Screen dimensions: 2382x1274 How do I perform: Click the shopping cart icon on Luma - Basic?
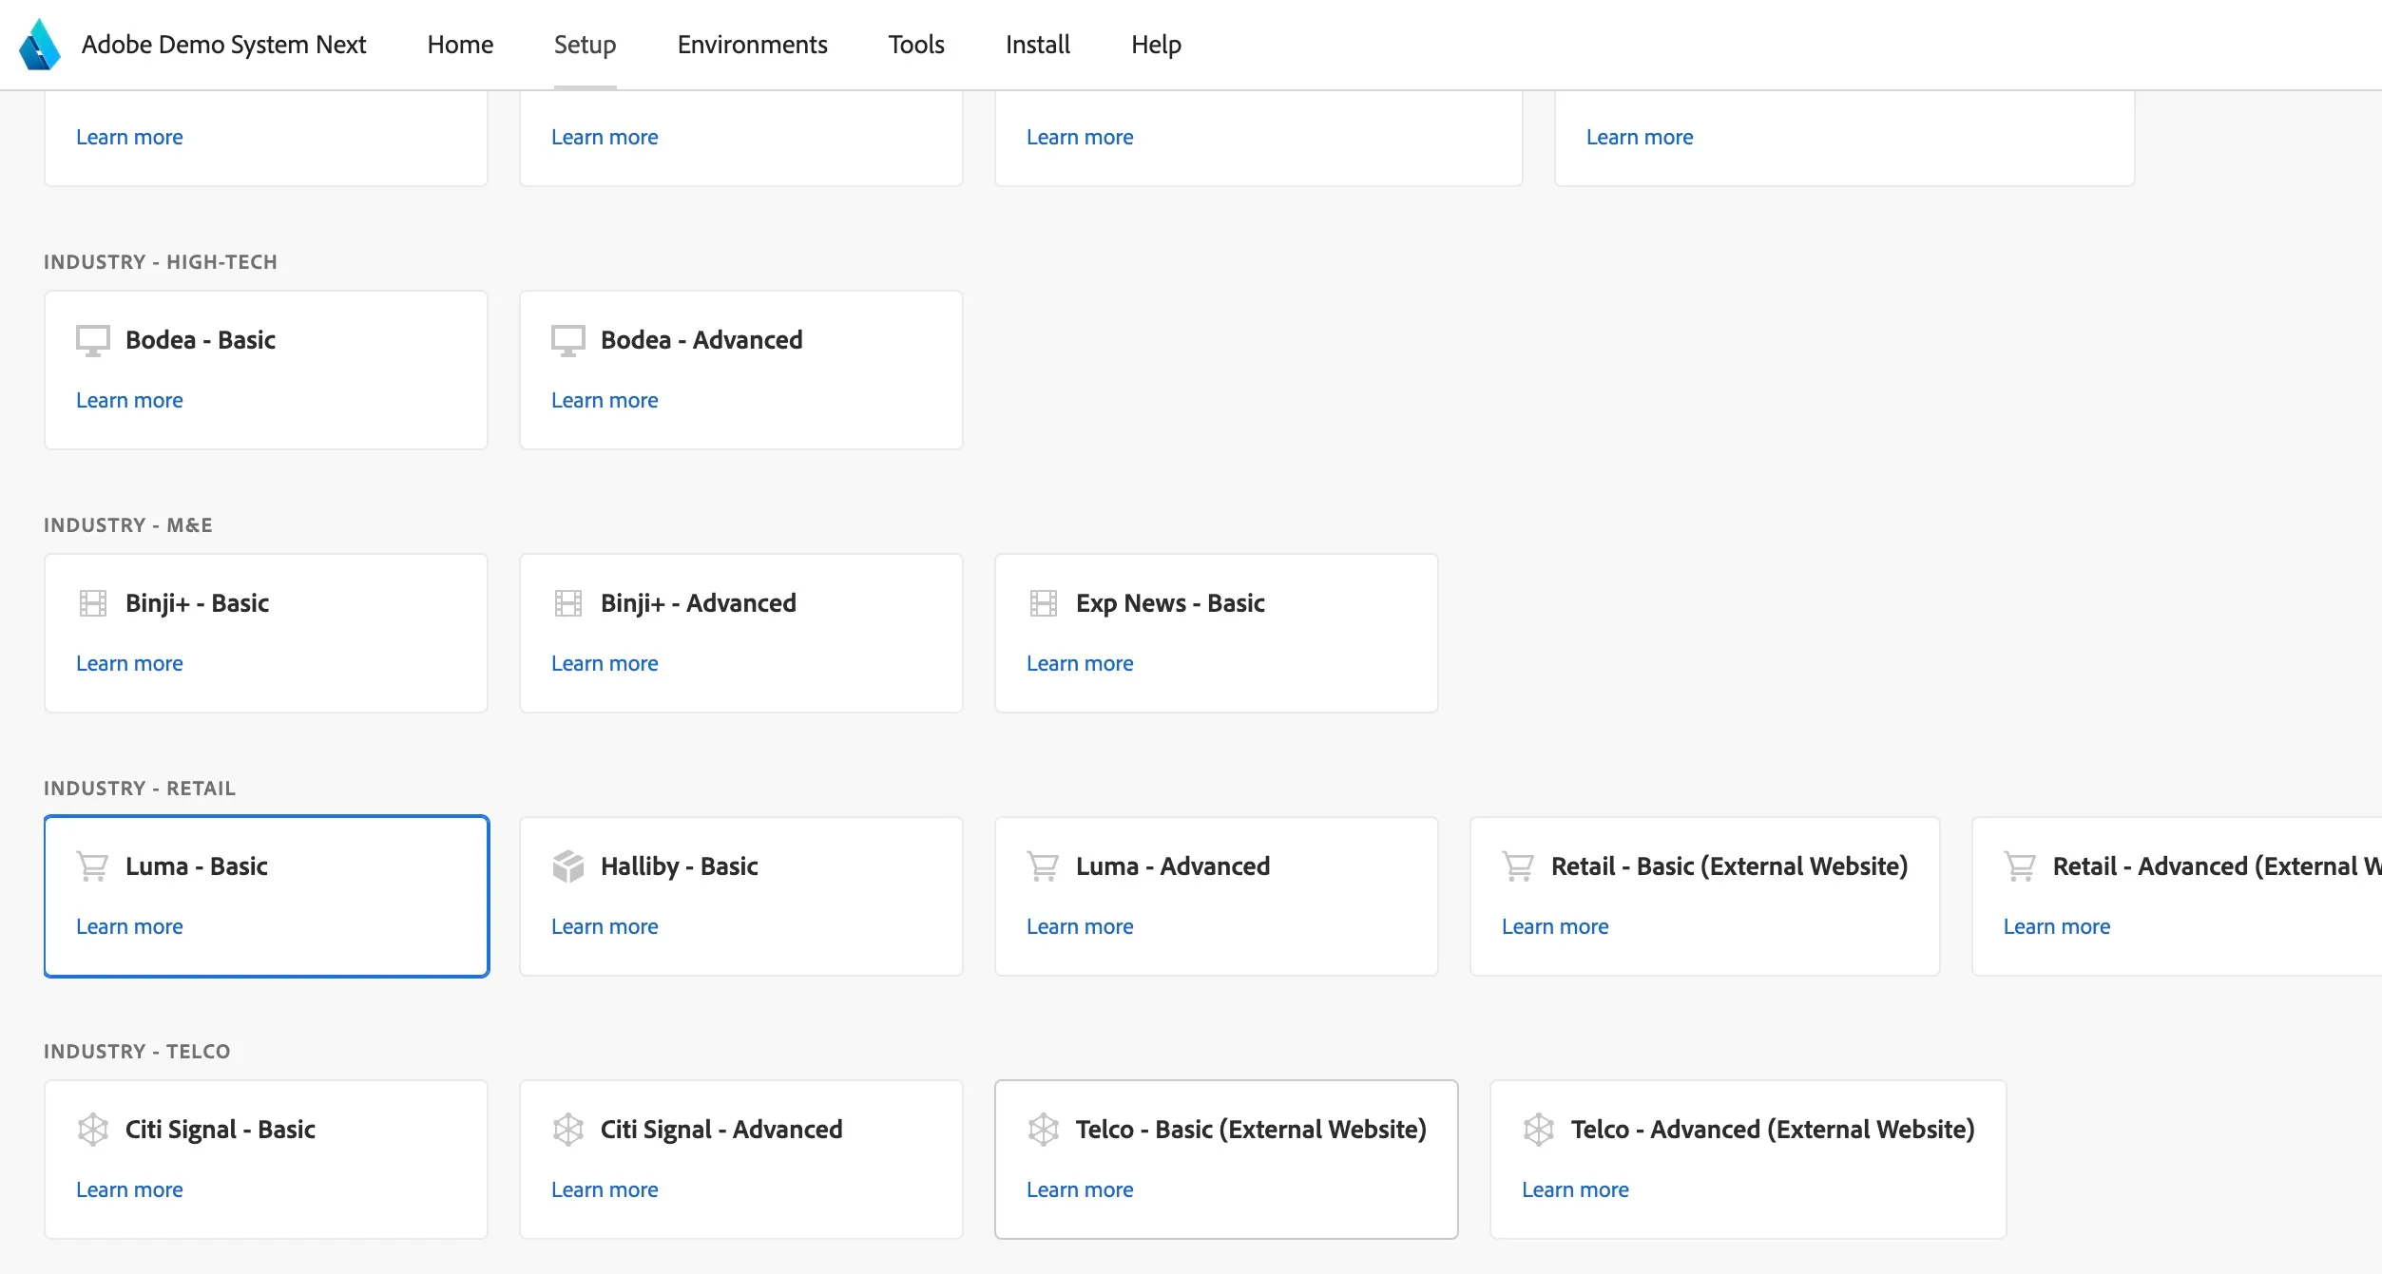pos(93,866)
